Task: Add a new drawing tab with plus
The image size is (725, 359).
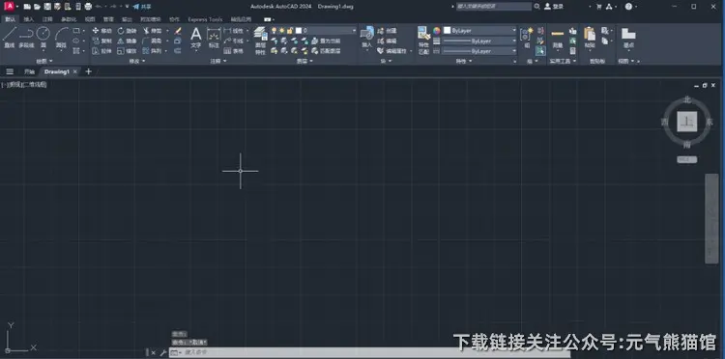Action: tap(88, 71)
